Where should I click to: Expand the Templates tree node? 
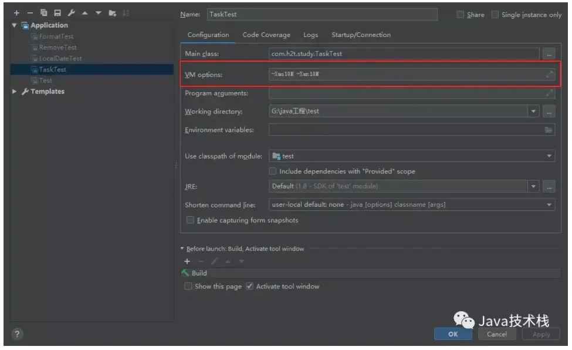coord(14,92)
